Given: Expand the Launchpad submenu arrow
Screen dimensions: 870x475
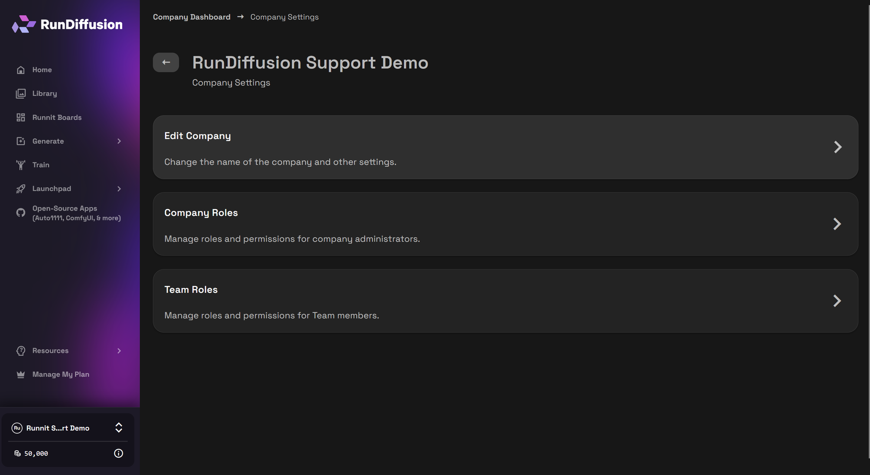Looking at the screenshot, I should [119, 189].
